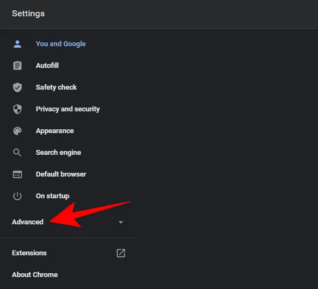Click the Safety check shield icon
The image size is (318, 289).
(x=17, y=87)
